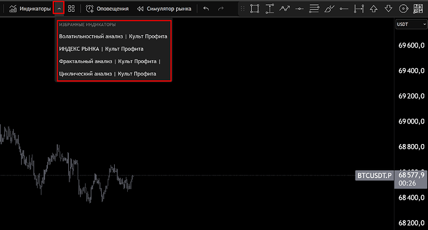Click the 68 800,0 price axis label
Screen dimensions: 428x230
pyautogui.click(x=411, y=147)
